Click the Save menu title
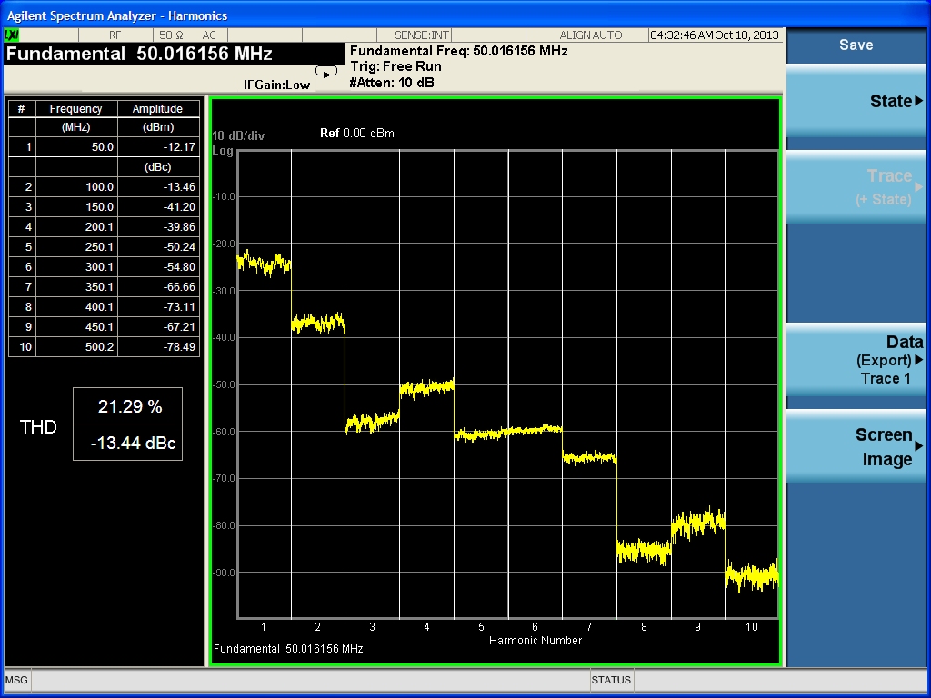 pyautogui.click(x=856, y=45)
